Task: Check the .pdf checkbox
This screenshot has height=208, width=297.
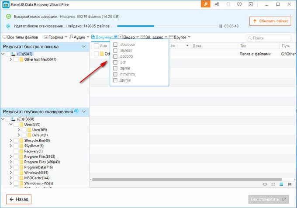Action: (x=115, y=62)
